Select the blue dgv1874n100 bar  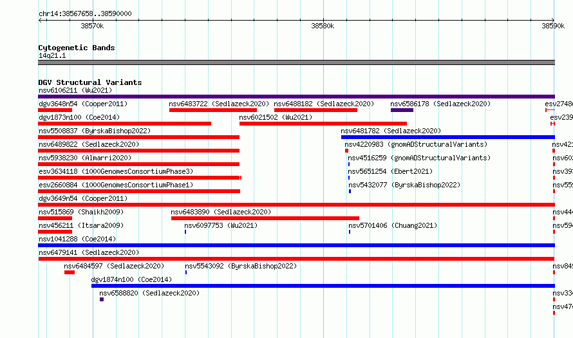(323, 286)
